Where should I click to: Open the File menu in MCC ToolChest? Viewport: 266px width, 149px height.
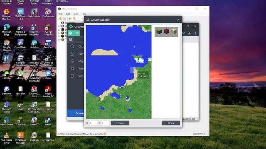[x=61, y=14]
